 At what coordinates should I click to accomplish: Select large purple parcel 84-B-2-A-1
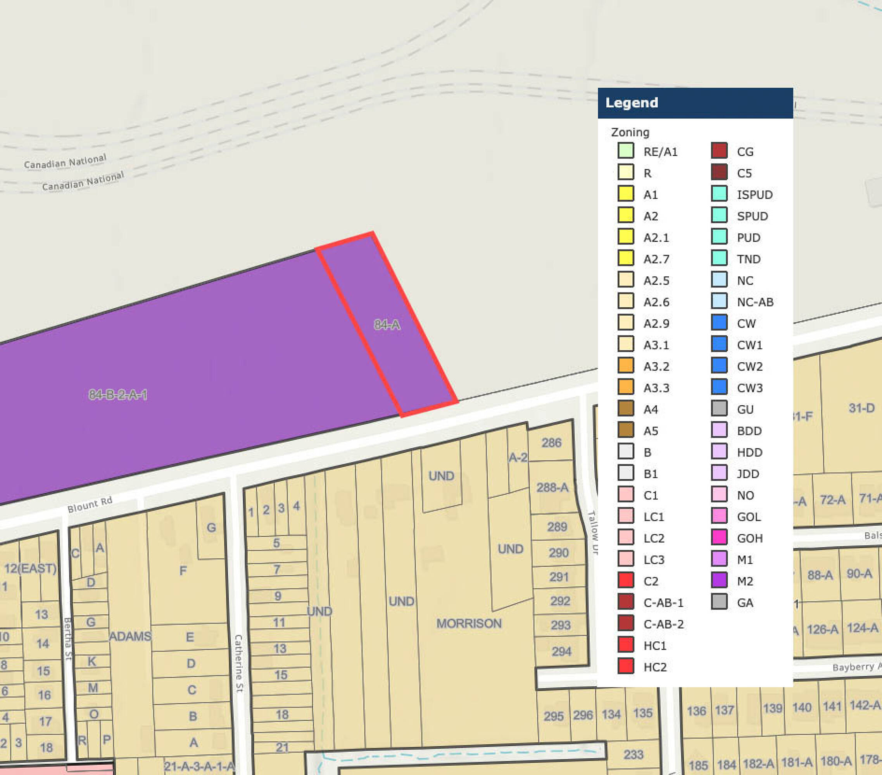(117, 394)
